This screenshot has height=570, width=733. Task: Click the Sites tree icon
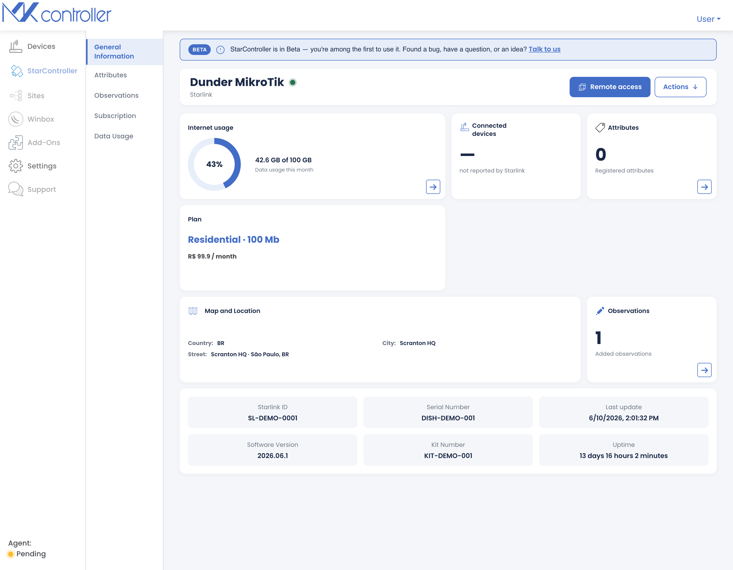[16, 96]
